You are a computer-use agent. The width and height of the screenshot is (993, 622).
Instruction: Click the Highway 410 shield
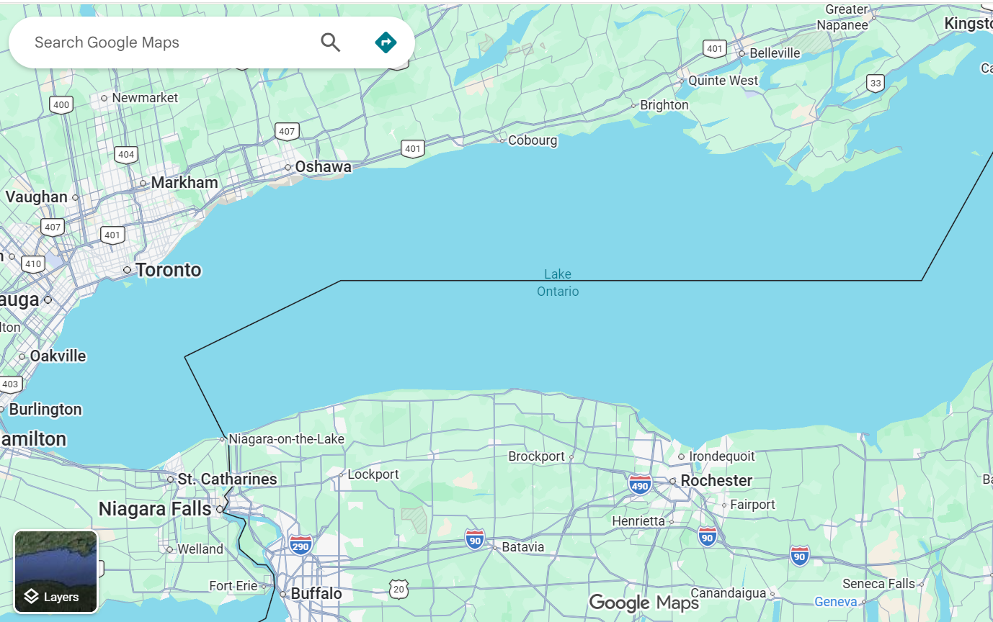tap(33, 263)
